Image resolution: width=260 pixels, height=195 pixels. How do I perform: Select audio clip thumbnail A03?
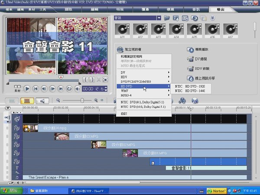(158, 30)
